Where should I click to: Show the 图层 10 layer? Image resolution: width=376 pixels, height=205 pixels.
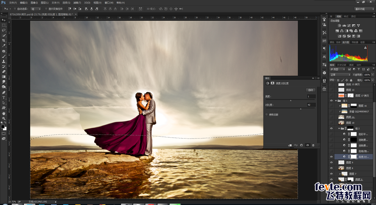pos(331,123)
